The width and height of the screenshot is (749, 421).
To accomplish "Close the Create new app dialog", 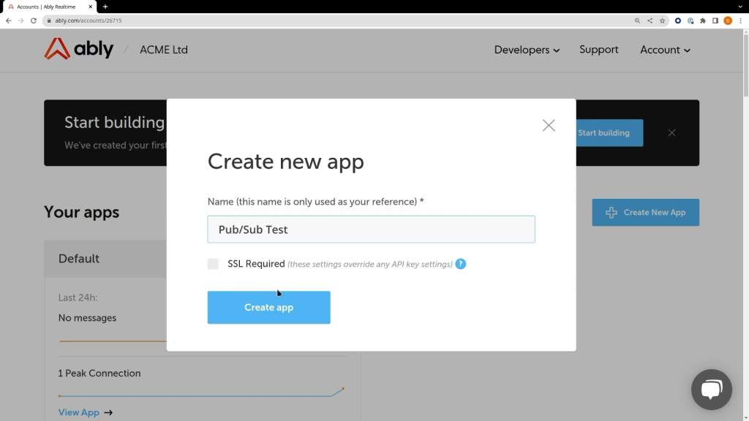I will [x=549, y=125].
